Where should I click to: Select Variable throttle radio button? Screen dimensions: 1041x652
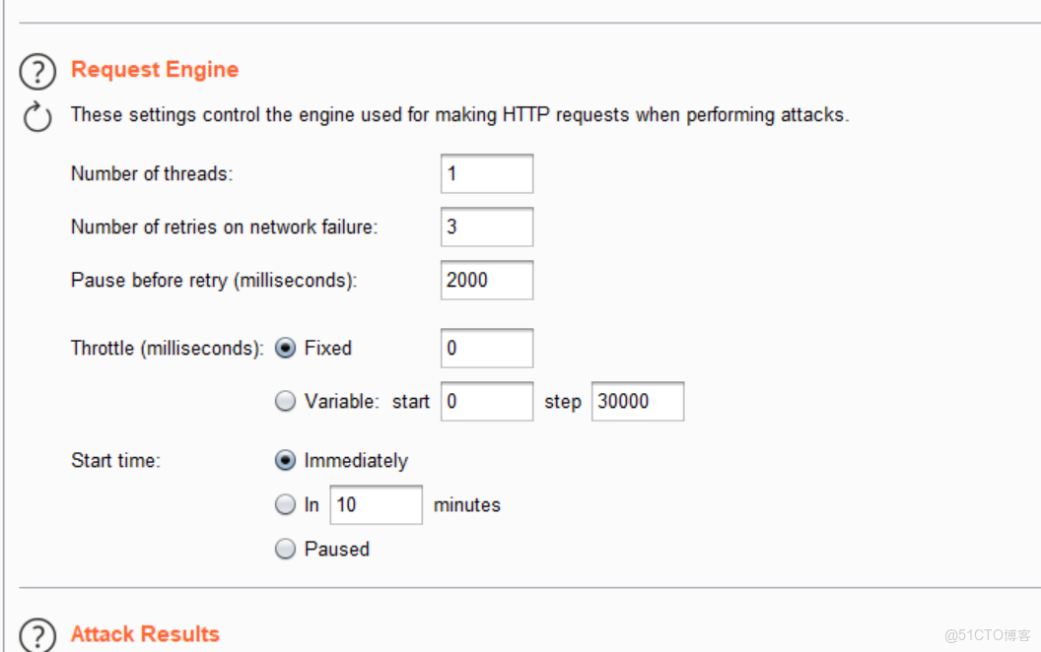click(x=285, y=401)
